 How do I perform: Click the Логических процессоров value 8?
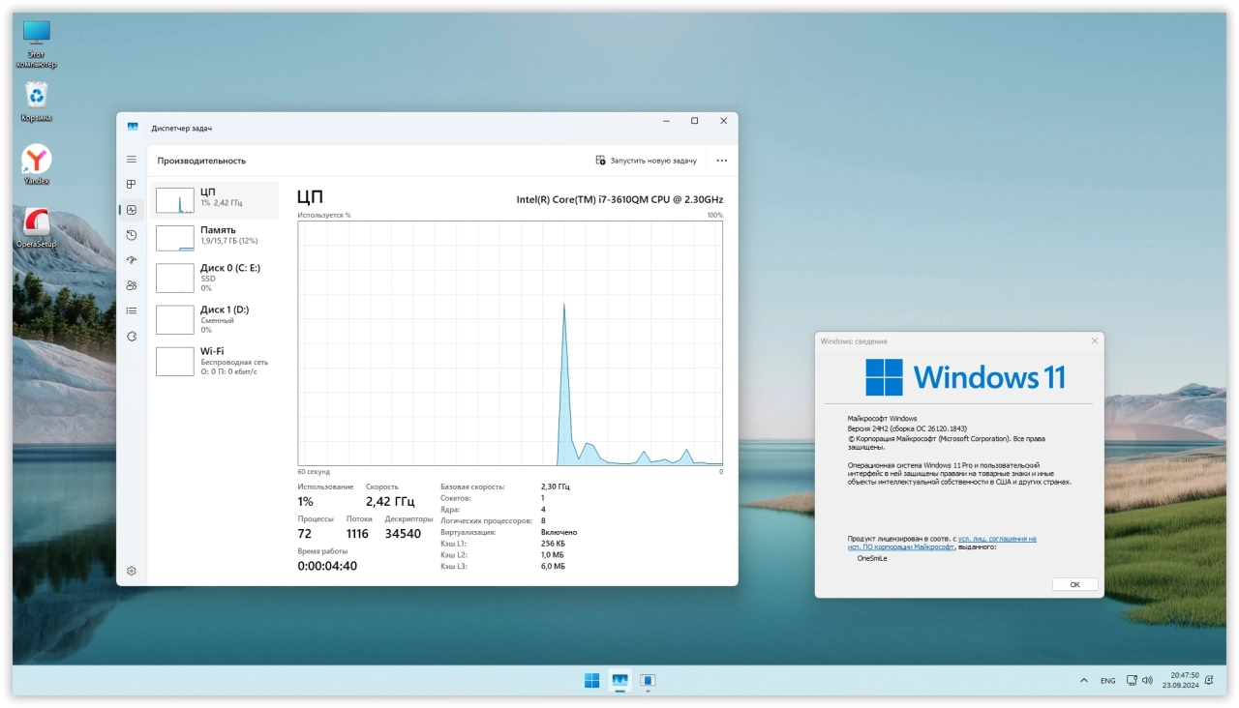click(543, 520)
